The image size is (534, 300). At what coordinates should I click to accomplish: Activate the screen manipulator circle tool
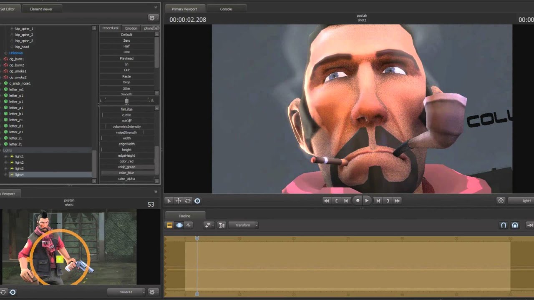click(x=197, y=201)
